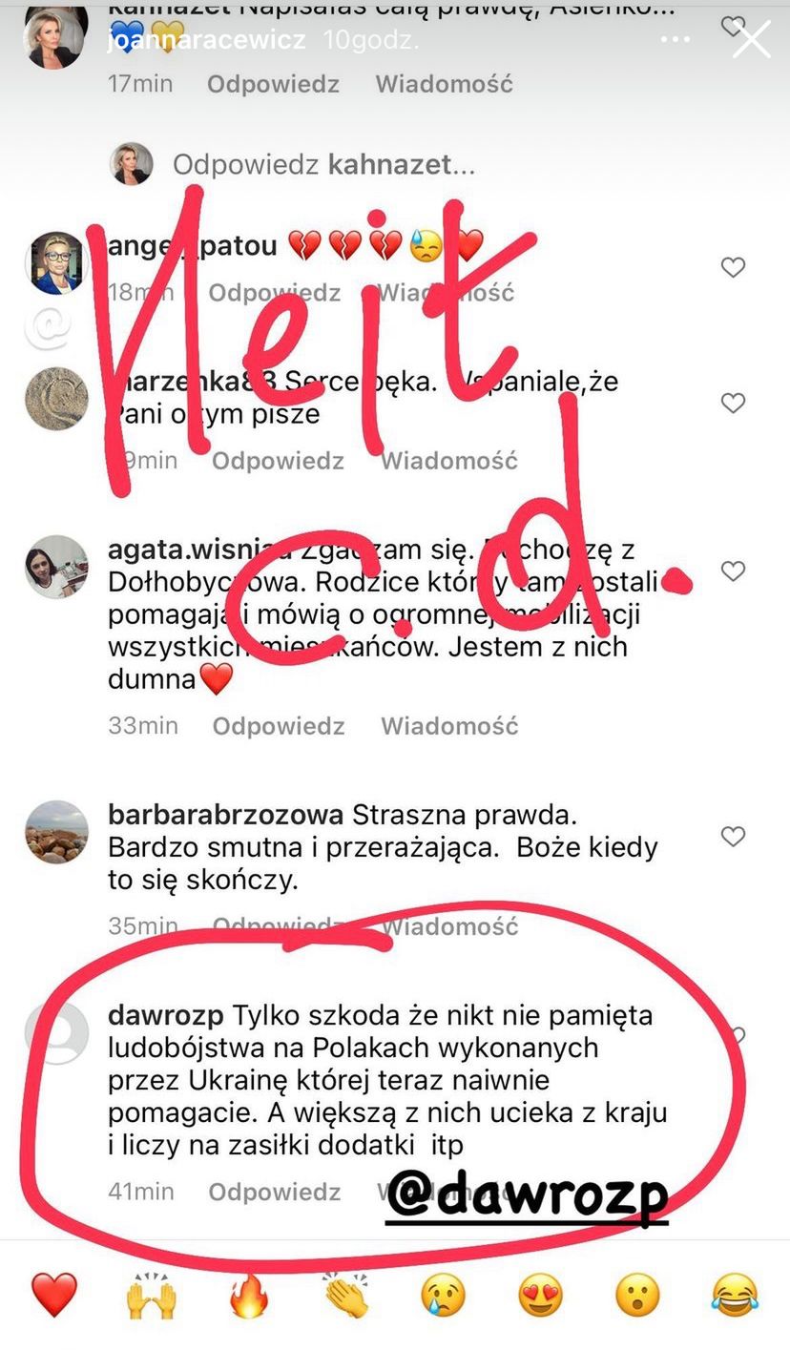This screenshot has width=790, height=1350.
Task: Like barbarabrzozowa's comment with its heart
Action: coord(733,837)
